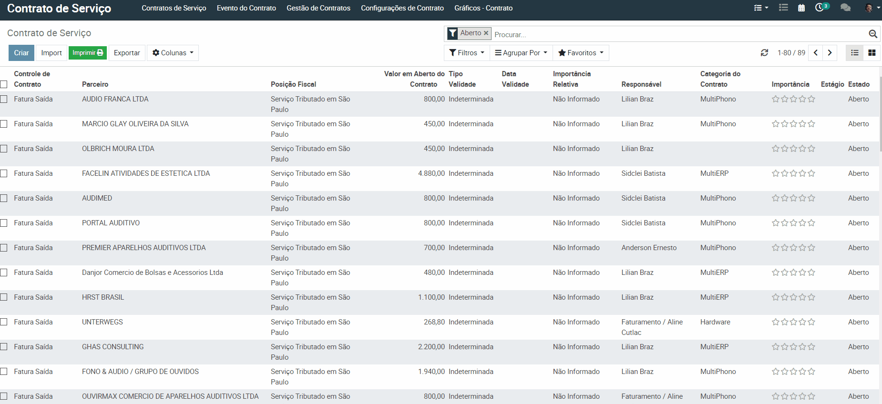Open Configurações de Contrato menu
Viewport: 882px width, 404px height.
click(x=402, y=8)
